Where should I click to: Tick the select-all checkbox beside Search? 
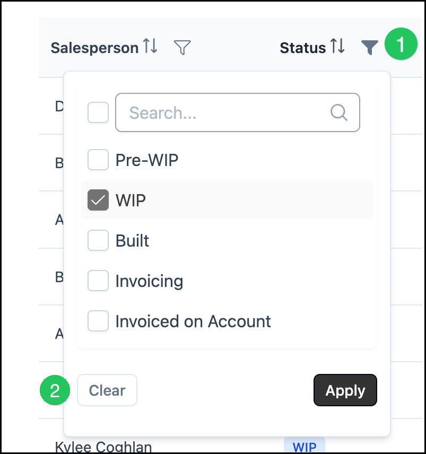coord(98,112)
